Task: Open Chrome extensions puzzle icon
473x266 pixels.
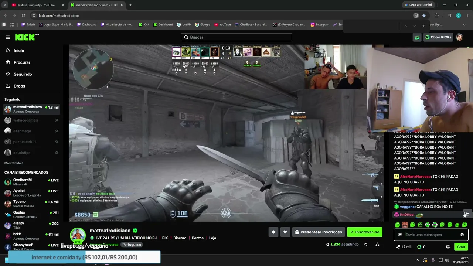Action: pyautogui.click(x=436, y=16)
